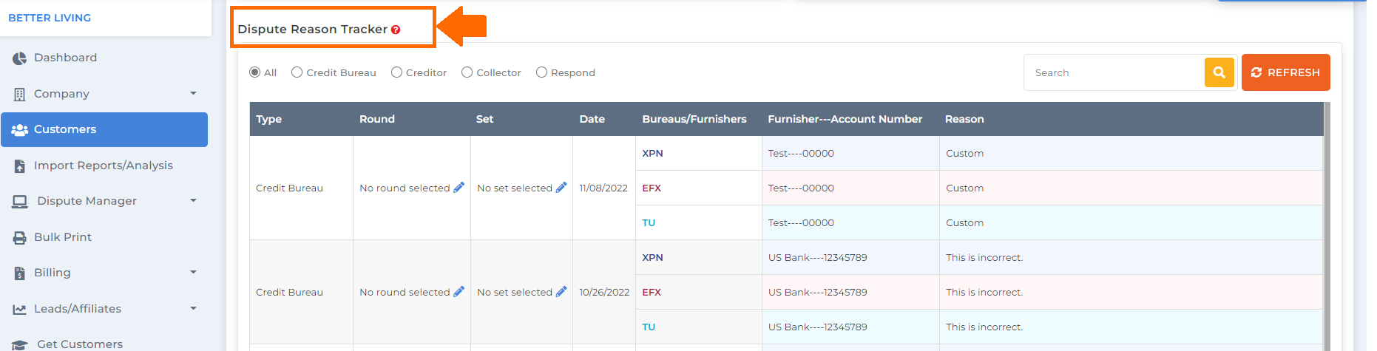
Task: Open Customers in the sidebar
Action: [x=104, y=129]
